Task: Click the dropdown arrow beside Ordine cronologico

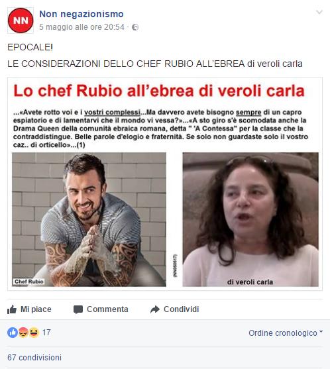Action: pyautogui.click(x=321, y=332)
